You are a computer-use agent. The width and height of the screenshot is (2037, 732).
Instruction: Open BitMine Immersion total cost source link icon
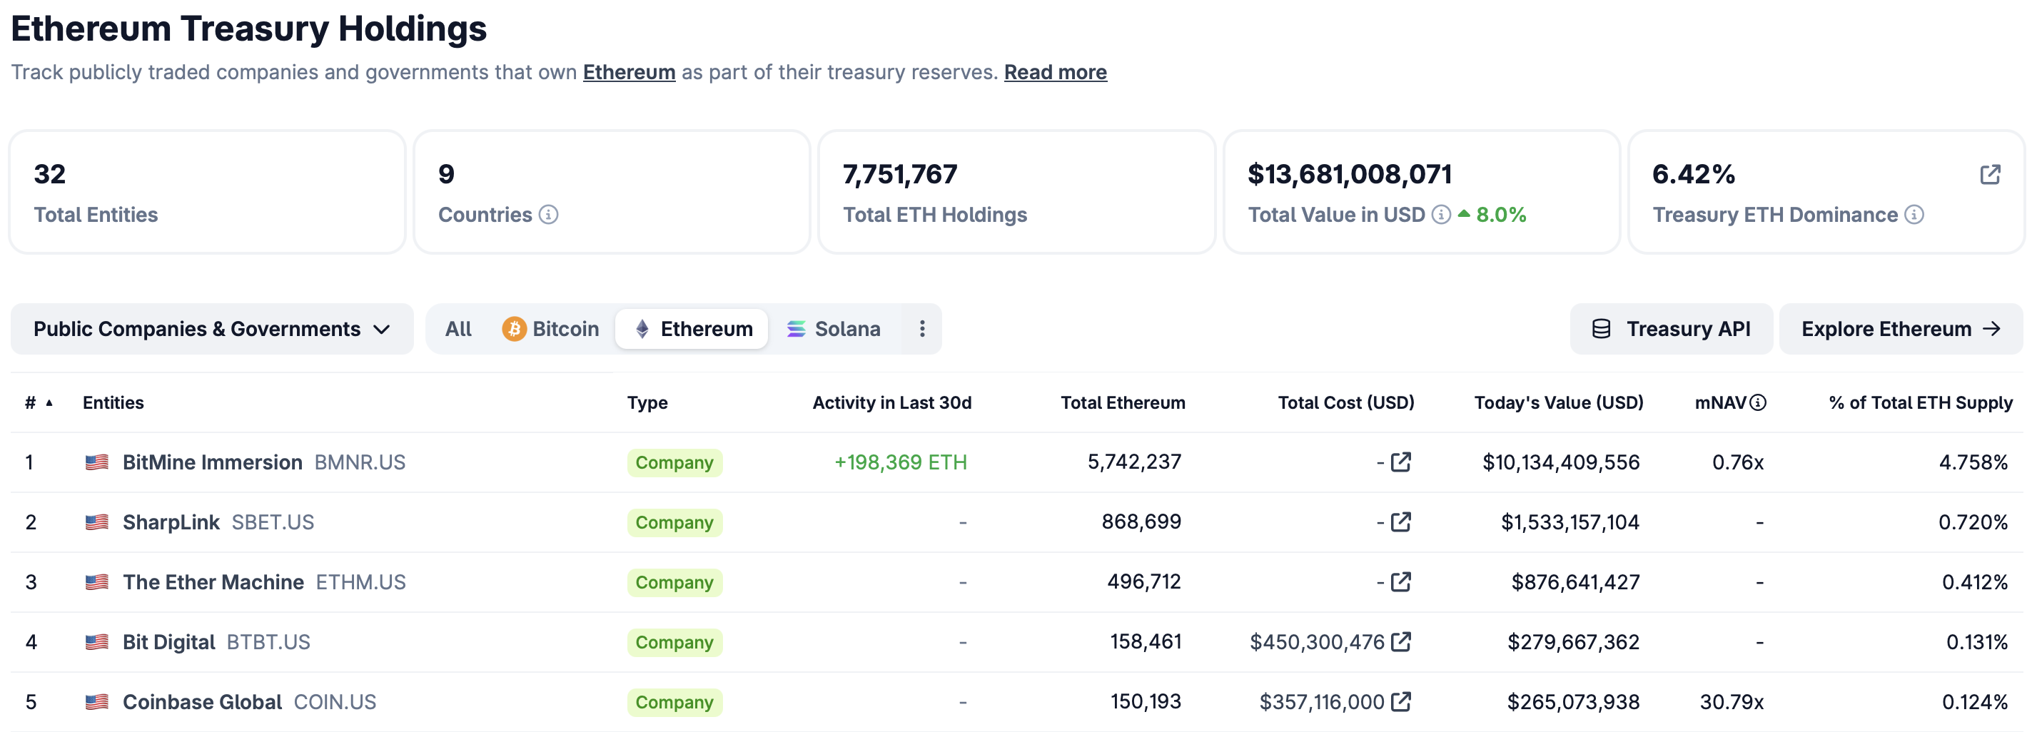pos(1400,462)
